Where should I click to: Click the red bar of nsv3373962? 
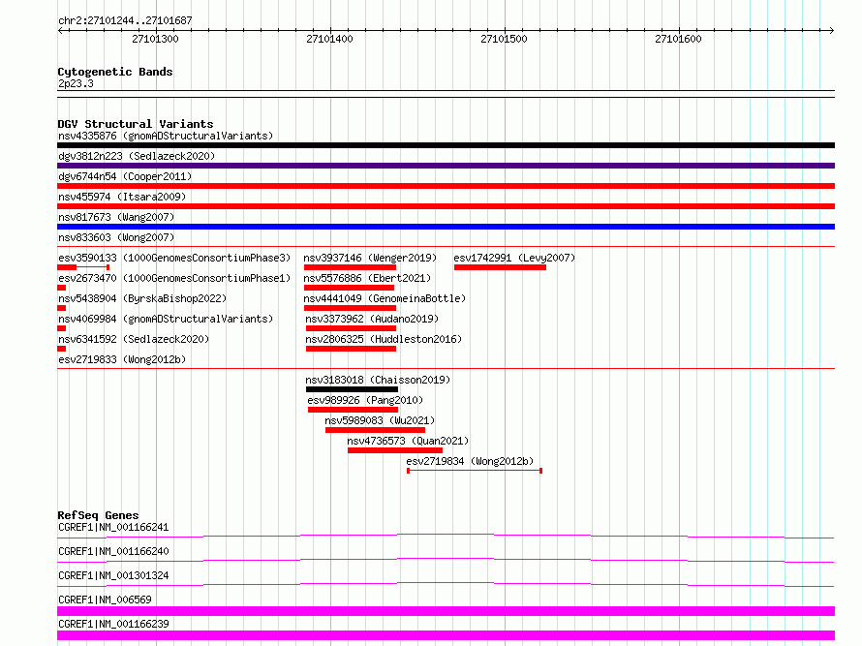click(x=352, y=328)
